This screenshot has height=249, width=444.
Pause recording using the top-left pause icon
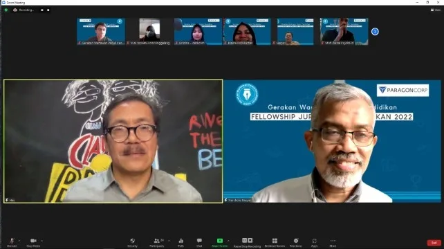(42, 10)
